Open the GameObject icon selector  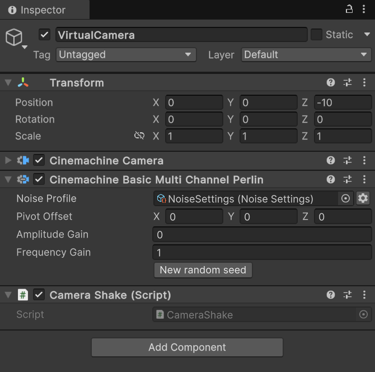pos(16,38)
